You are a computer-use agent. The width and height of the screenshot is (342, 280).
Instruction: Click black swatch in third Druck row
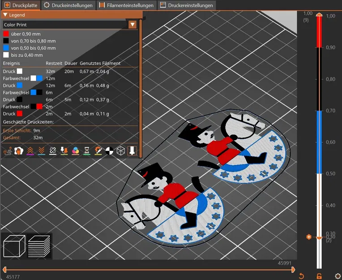click(x=19, y=99)
